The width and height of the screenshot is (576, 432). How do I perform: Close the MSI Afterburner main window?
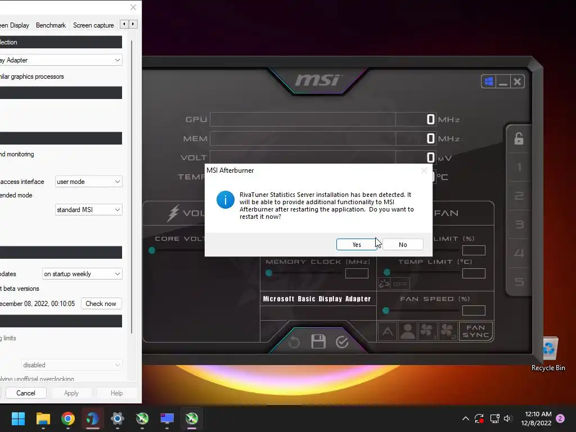517,82
